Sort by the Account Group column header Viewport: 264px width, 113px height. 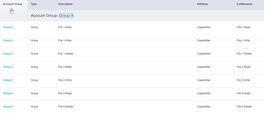[12, 4]
